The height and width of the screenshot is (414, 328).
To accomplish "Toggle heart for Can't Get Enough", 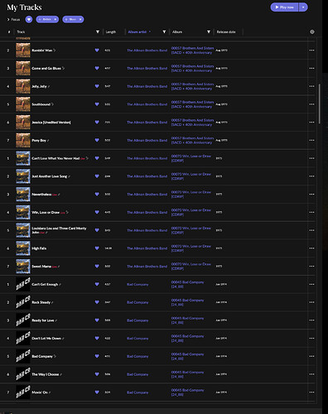I will click(x=97, y=284).
